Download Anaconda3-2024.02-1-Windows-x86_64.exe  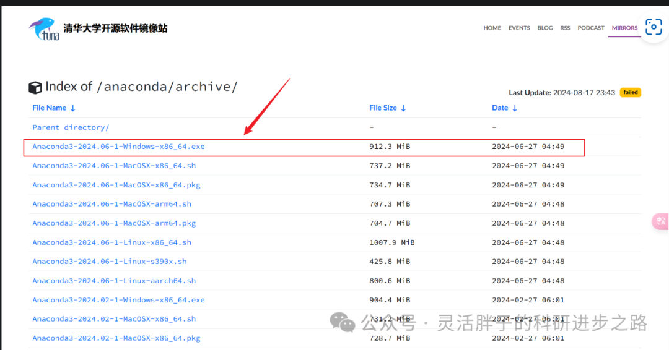[118, 300]
